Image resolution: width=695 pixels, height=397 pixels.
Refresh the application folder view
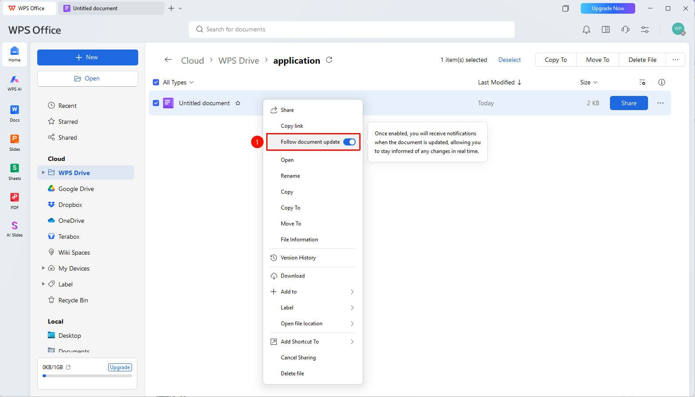pos(329,60)
